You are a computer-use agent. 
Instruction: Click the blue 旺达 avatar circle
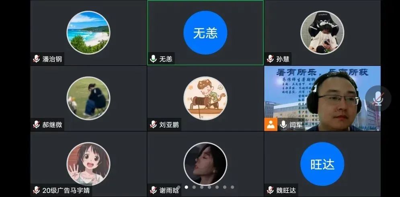[322, 164]
